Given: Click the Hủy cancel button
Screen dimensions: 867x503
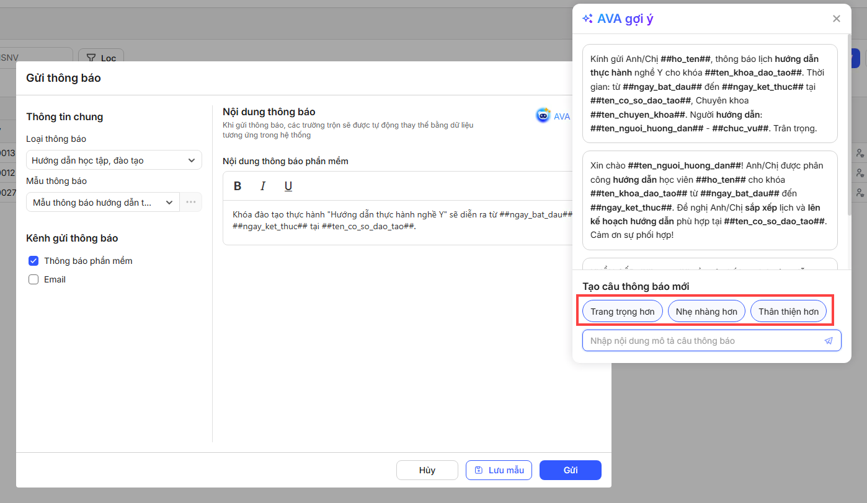Looking at the screenshot, I should [427, 470].
